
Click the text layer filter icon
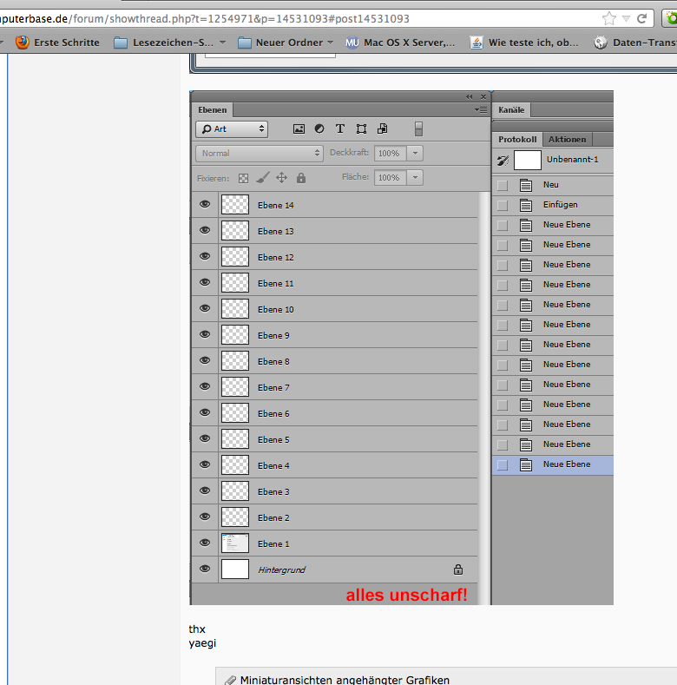click(x=340, y=128)
